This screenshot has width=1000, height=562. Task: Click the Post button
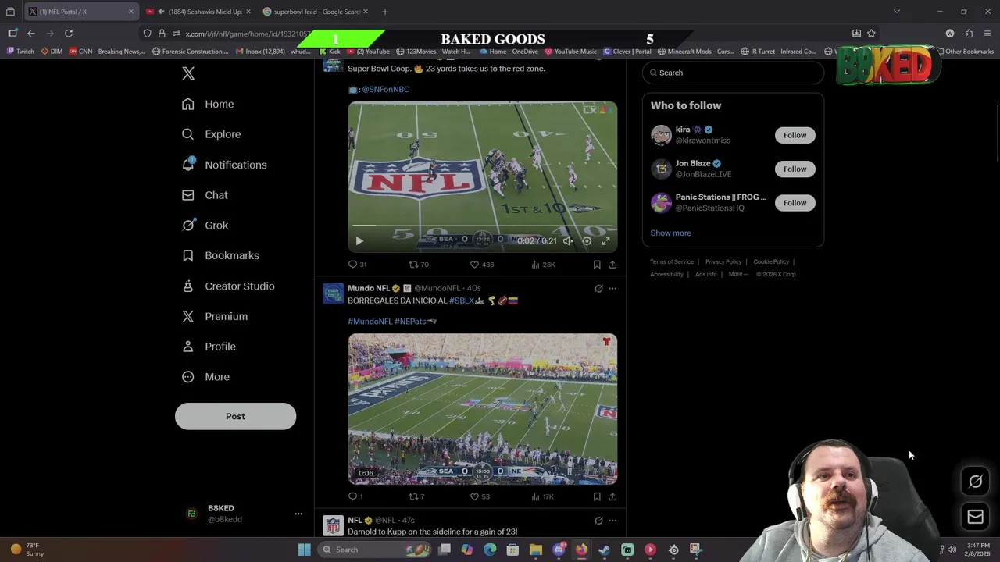point(235,416)
